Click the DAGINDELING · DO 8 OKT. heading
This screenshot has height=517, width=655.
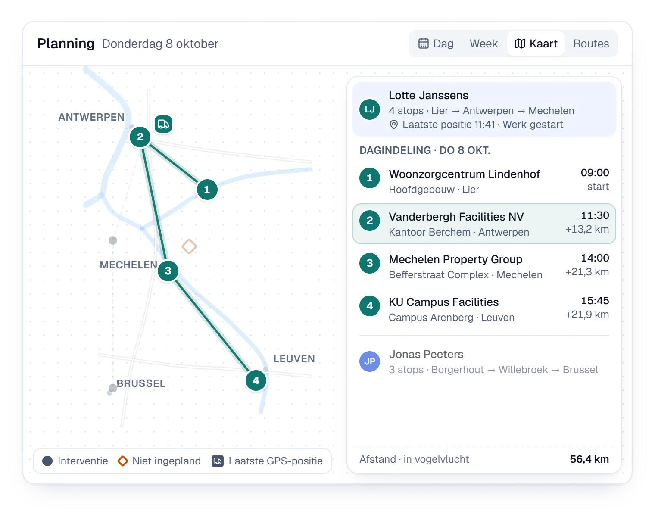425,150
